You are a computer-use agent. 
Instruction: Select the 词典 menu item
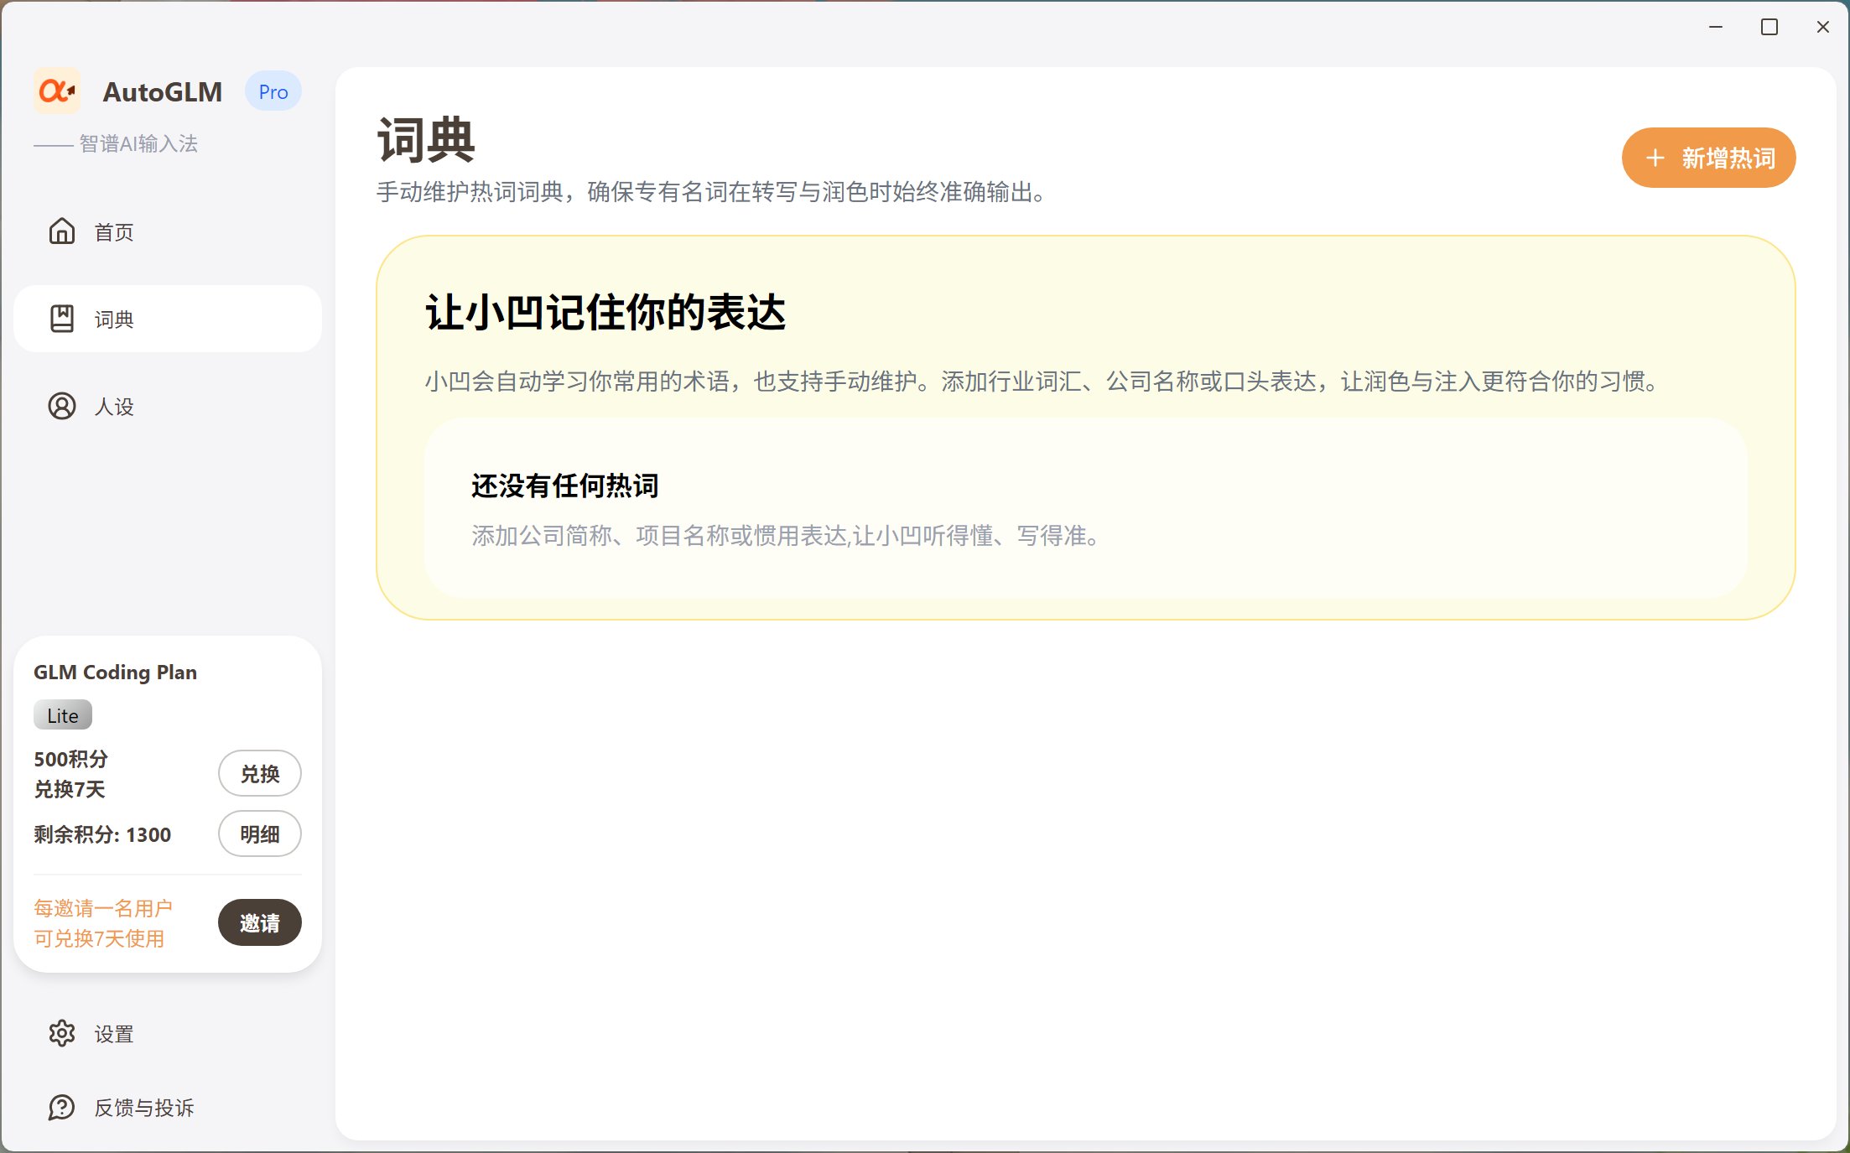(114, 319)
